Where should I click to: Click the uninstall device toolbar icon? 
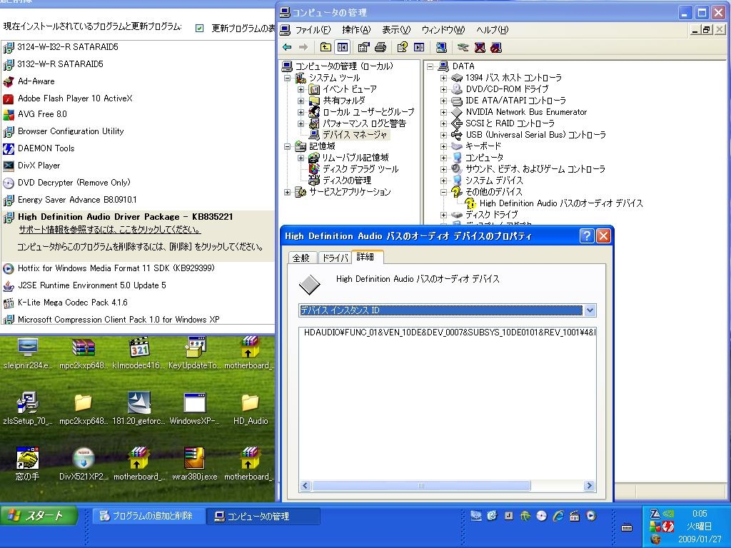click(480, 48)
